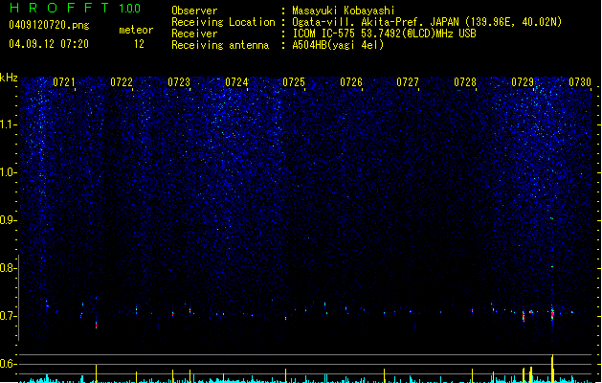
Task: Click the kHz axis unit label
Action: click(x=9, y=78)
